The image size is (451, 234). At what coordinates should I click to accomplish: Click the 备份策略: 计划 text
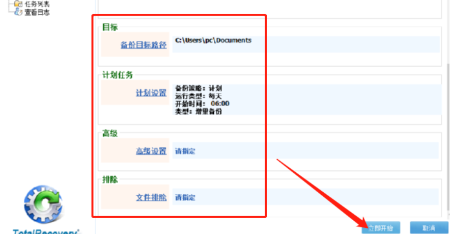[199, 88]
